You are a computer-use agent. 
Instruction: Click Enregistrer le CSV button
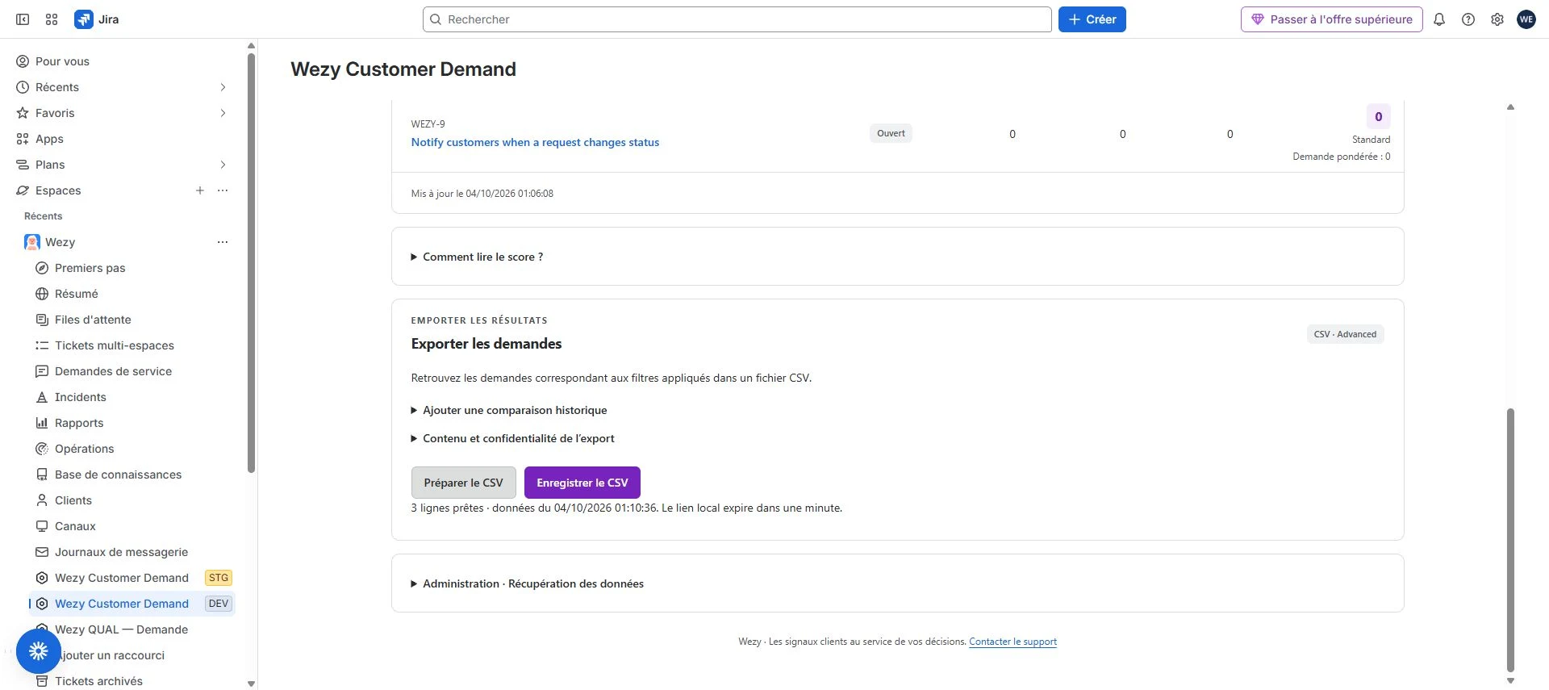(582, 483)
